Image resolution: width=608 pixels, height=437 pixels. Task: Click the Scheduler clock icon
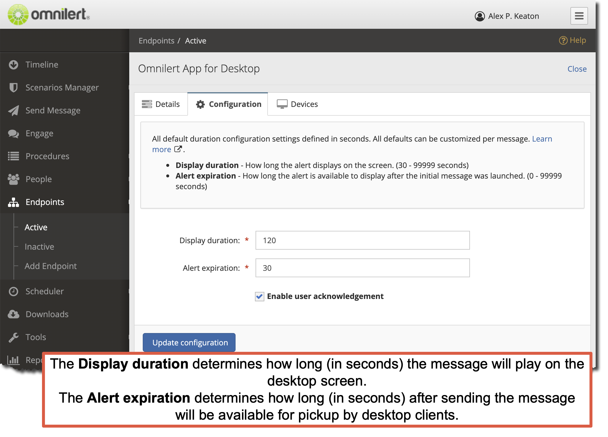point(14,291)
